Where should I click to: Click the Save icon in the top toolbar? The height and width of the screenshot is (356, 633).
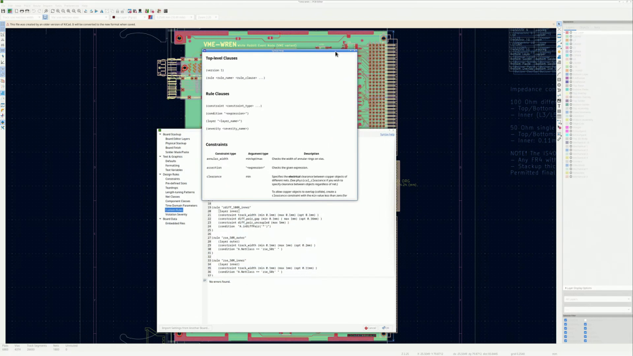pos(4,11)
